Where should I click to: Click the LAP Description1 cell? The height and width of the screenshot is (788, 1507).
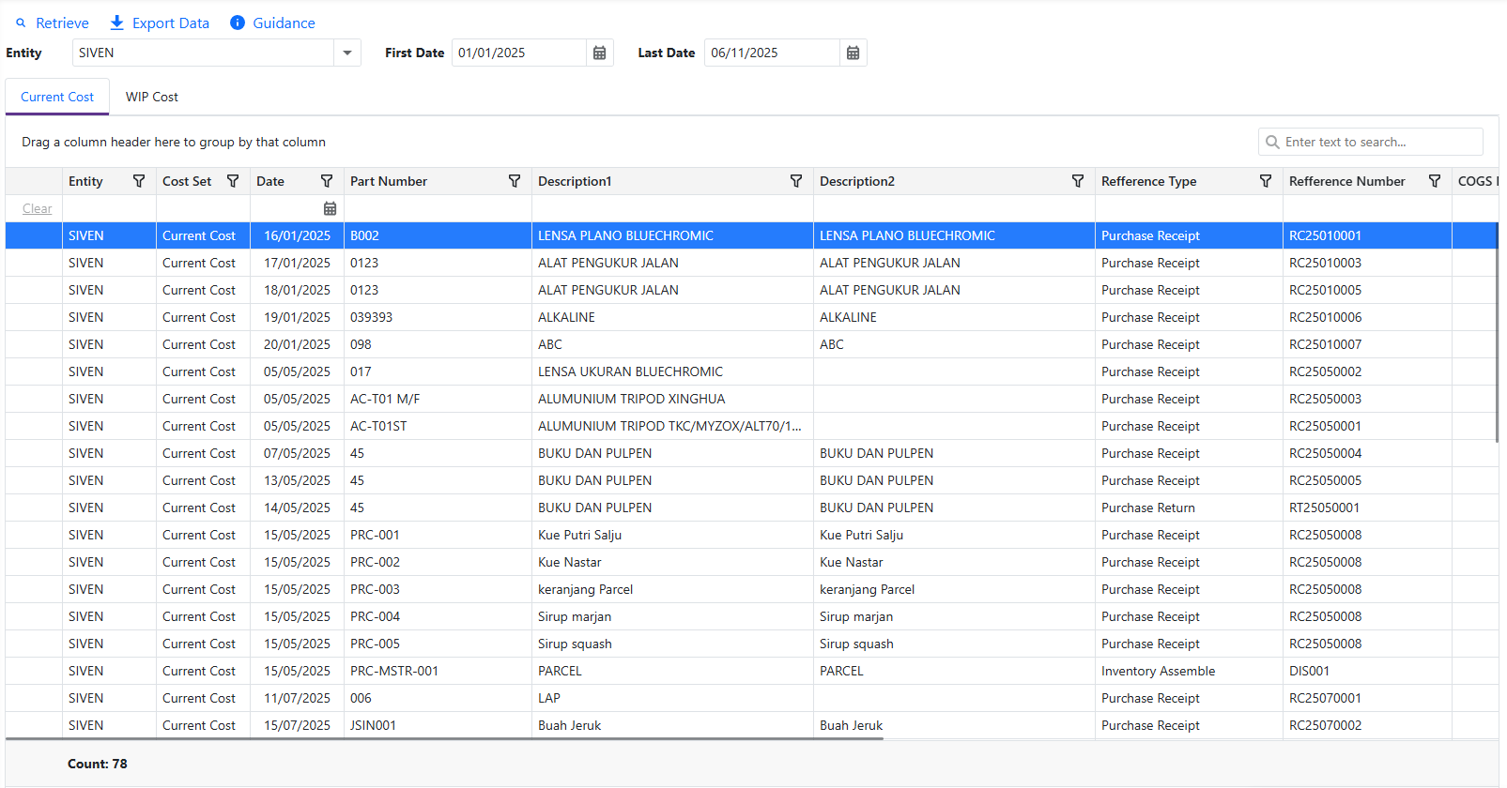[x=672, y=698]
